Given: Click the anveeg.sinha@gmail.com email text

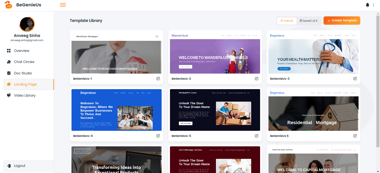Looking at the screenshot, I should 27,40.
